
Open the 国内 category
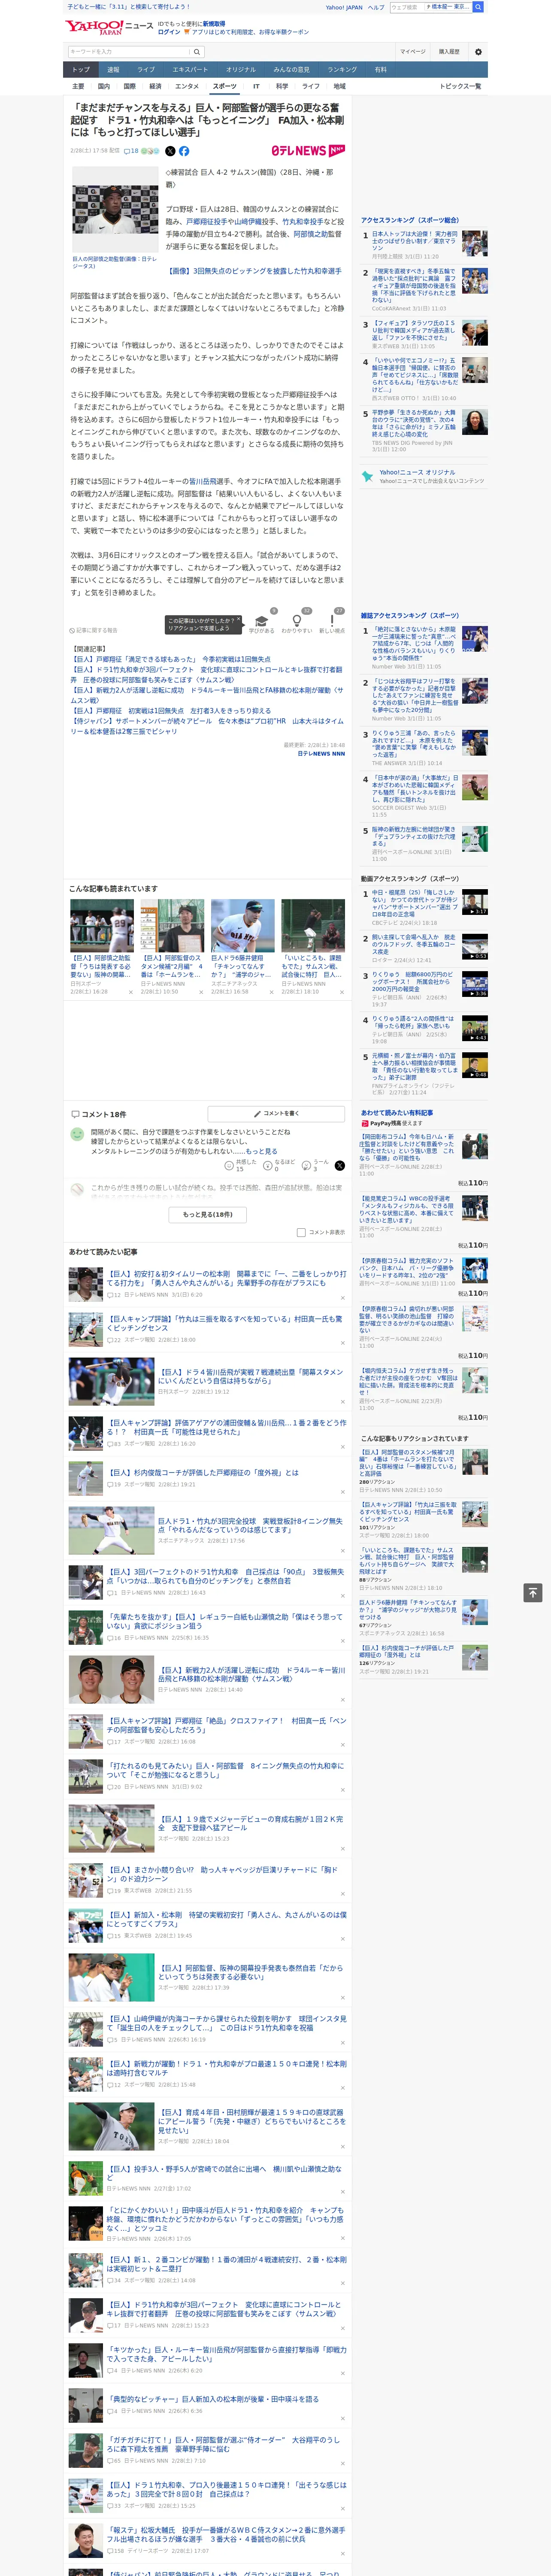[x=104, y=86]
